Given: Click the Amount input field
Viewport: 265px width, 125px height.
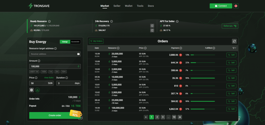Looking at the screenshot, I should [53, 67].
